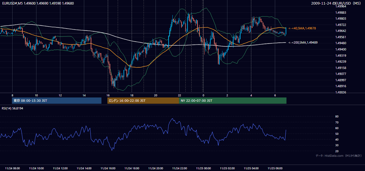This screenshot has height=171, width=365.
Task: Click price level 1.49642 on axis
Action: point(340,31)
